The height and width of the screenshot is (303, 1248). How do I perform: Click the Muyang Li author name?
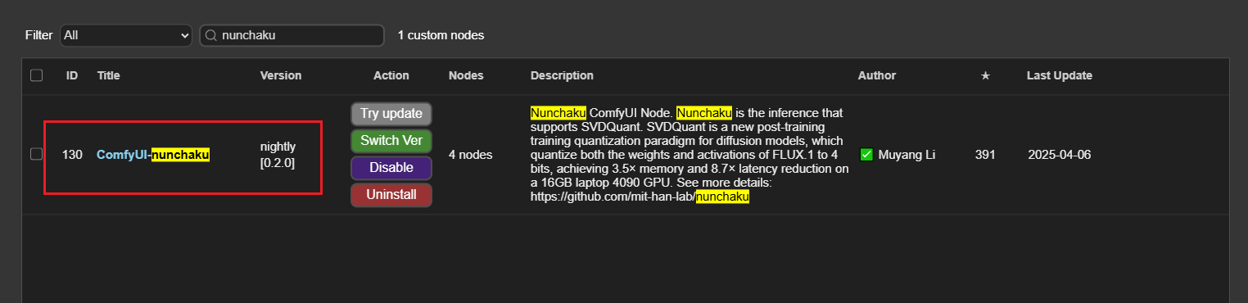pyautogui.click(x=907, y=155)
